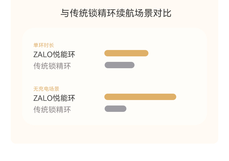This screenshot has height=161, width=229.
Task: Click ZALO悦能环 label under 单环时长
Action: [x=54, y=54]
